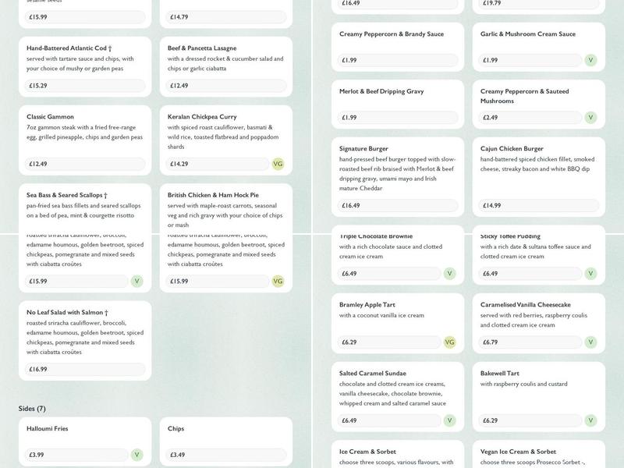624x468 pixels.
Task: Click the V badge on Caramelised Vanilla Cheesecake
Action: [x=590, y=342]
